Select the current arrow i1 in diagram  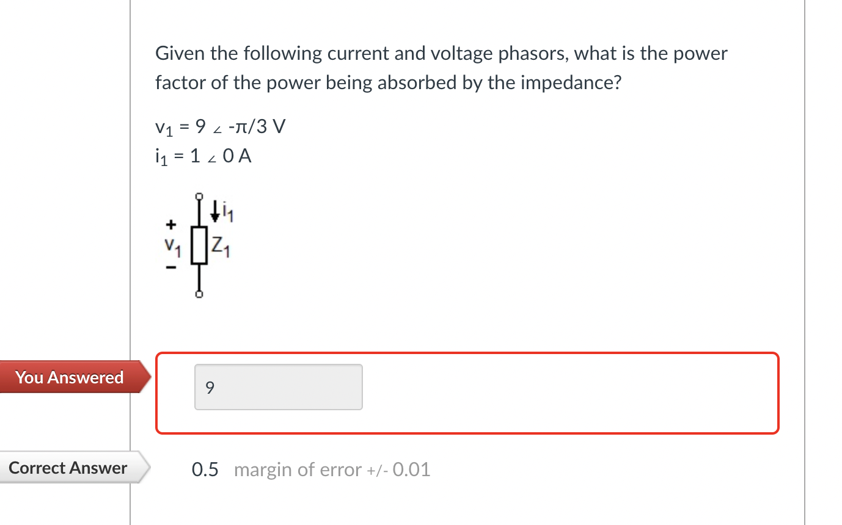(x=217, y=211)
